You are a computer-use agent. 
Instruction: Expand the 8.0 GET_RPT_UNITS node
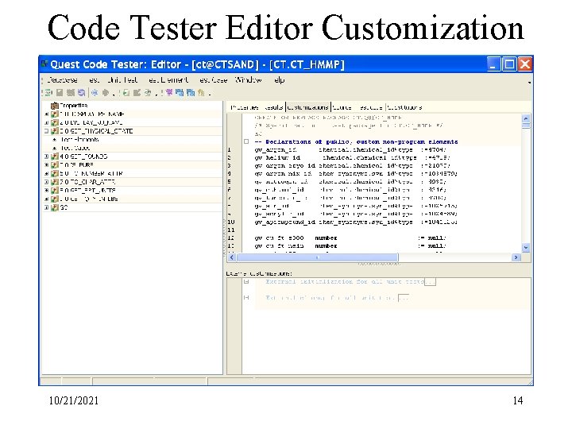(46, 191)
